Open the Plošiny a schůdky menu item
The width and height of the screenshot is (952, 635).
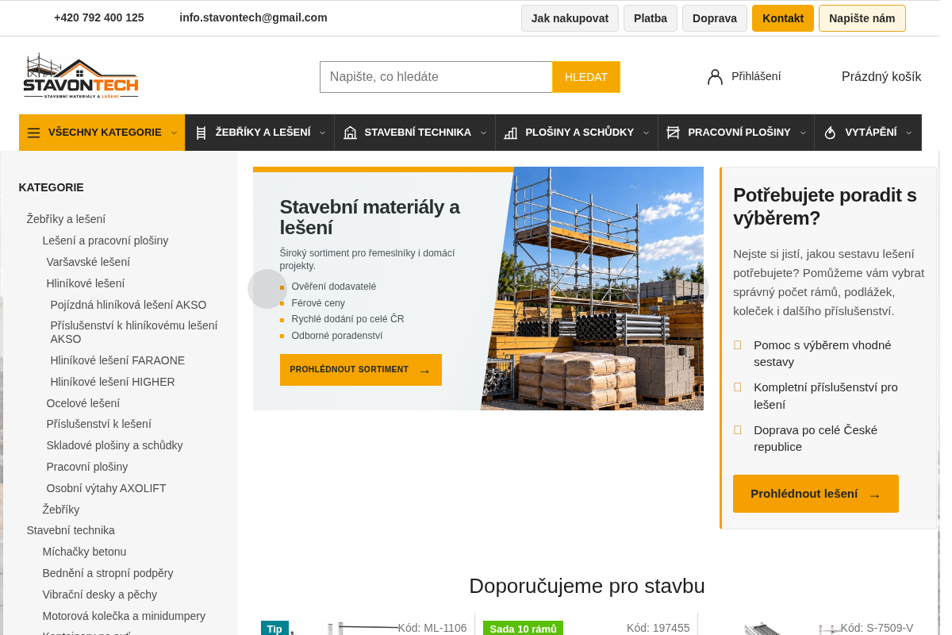point(577,133)
